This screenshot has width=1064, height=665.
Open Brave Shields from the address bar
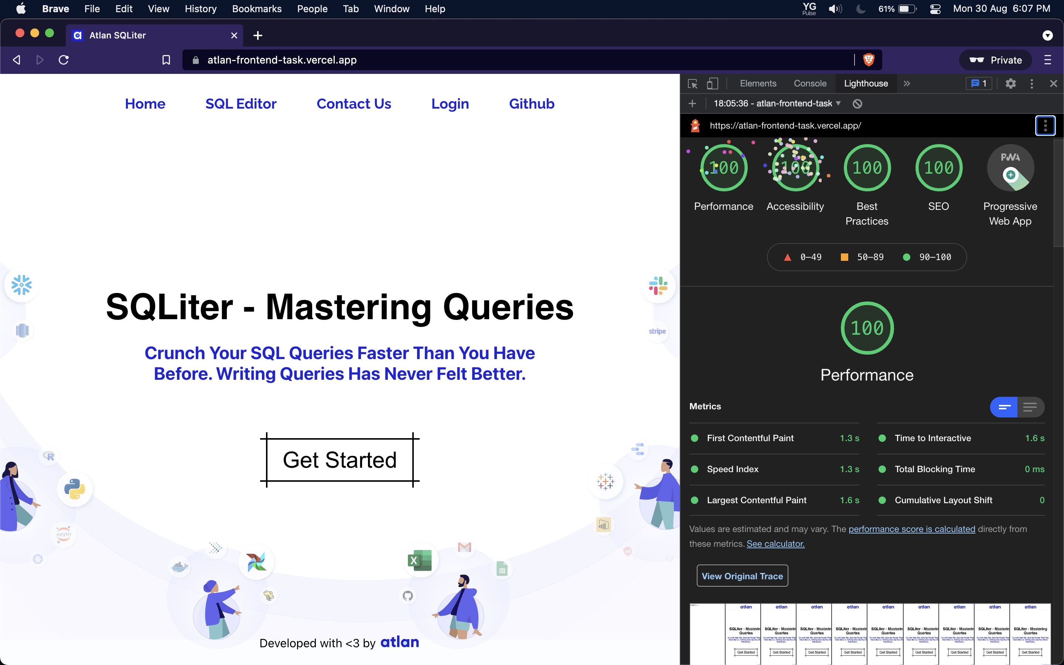tap(870, 60)
